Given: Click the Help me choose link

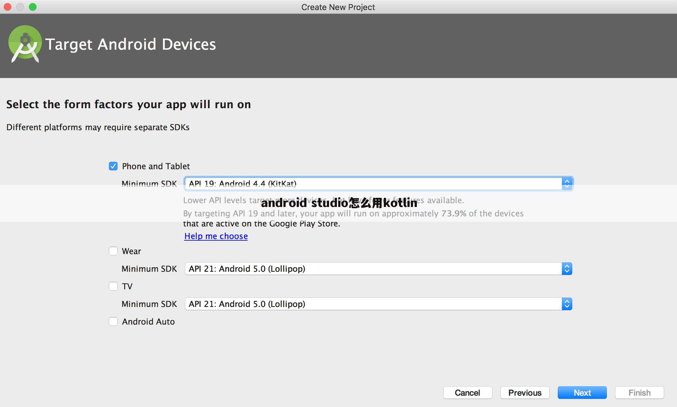Looking at the screenshot, I should [216, 236].
